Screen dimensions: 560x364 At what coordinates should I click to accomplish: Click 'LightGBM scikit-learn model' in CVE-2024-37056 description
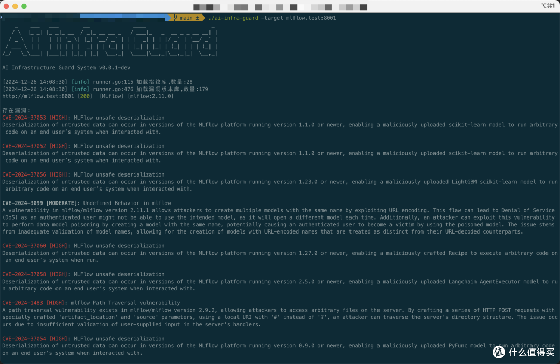coord(494,182)
